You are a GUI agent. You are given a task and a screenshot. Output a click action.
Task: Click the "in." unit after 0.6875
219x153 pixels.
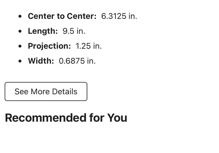coord(91,61)
